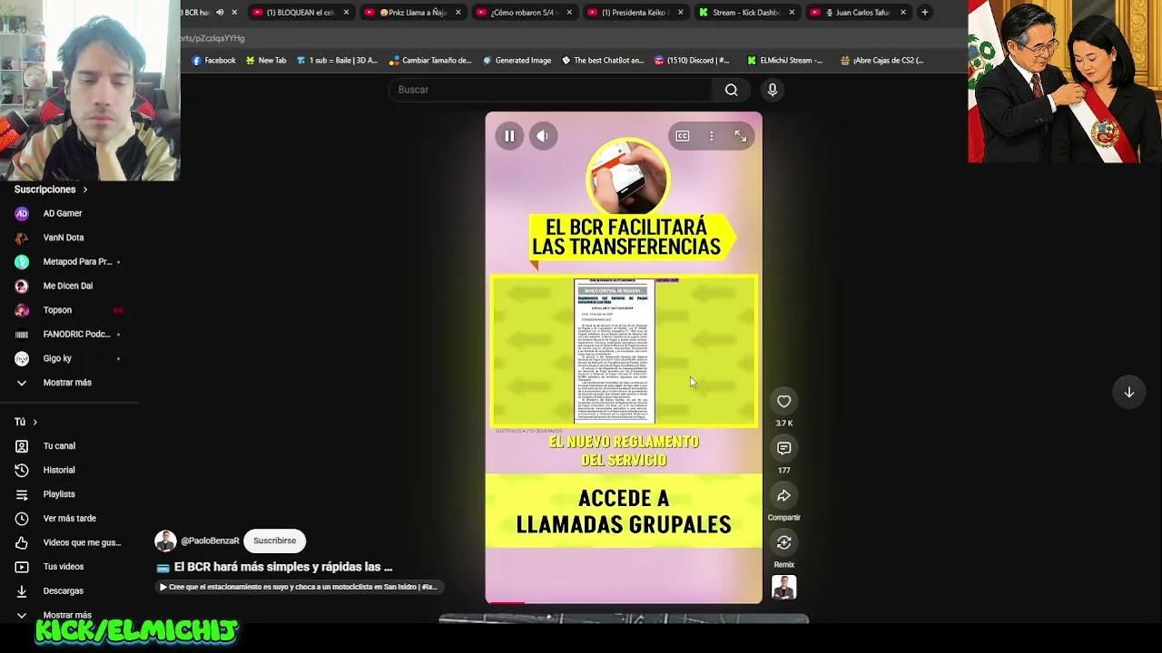Click the @PaoloBenzaR channel name
1162x653 pixels.
211,541
